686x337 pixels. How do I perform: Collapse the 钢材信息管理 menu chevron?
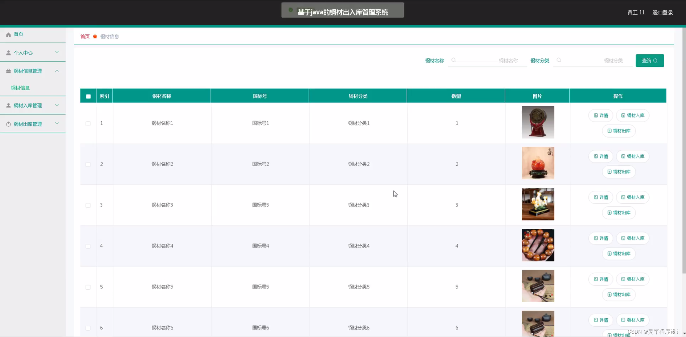click(x=57, y=71)
